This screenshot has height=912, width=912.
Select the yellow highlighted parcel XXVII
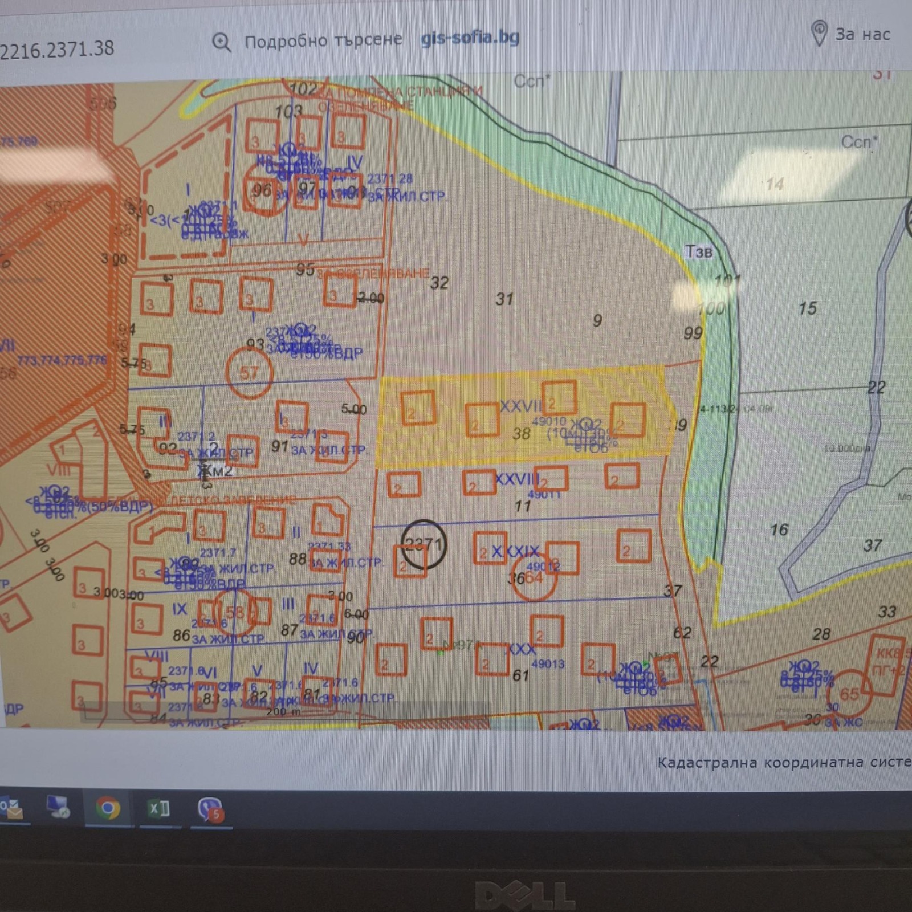point(520,406)
